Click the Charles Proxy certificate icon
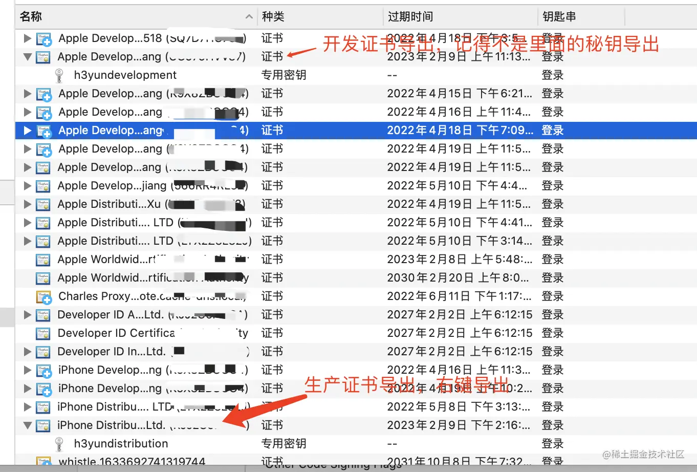Screen dimensions: 697x472 pyautogui.click(x=43, y=296)
